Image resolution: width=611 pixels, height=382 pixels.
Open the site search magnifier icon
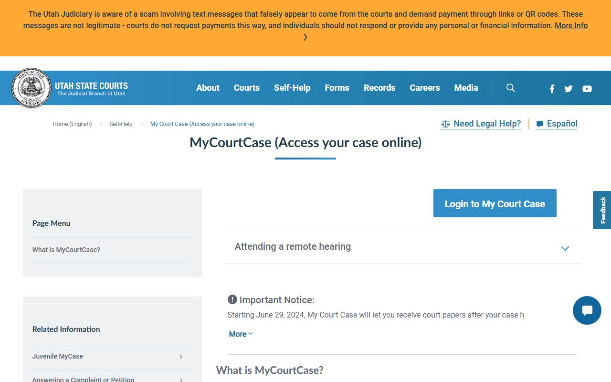511,88
